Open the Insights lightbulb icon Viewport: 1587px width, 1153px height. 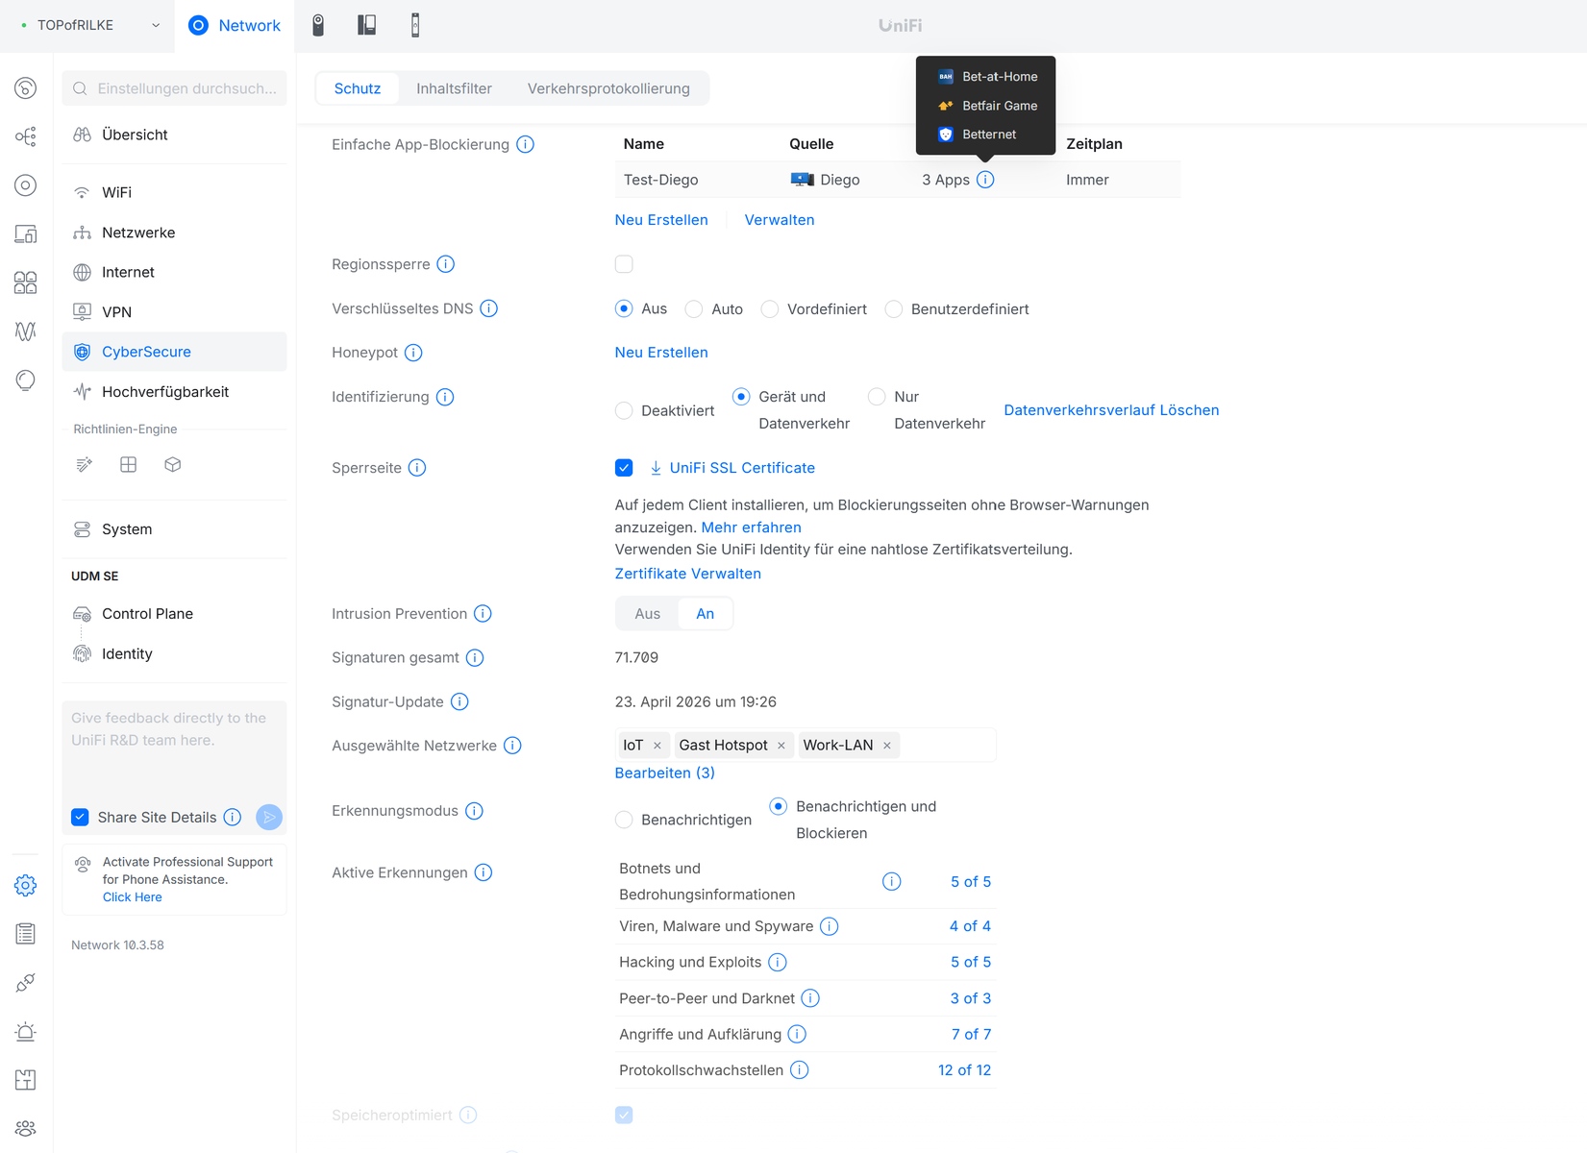tap(26, 380)
